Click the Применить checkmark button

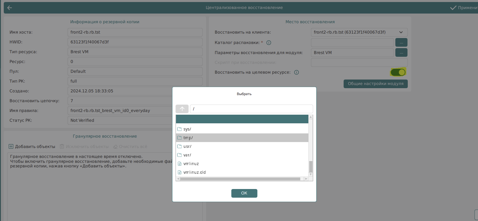(x=464, y=8)
